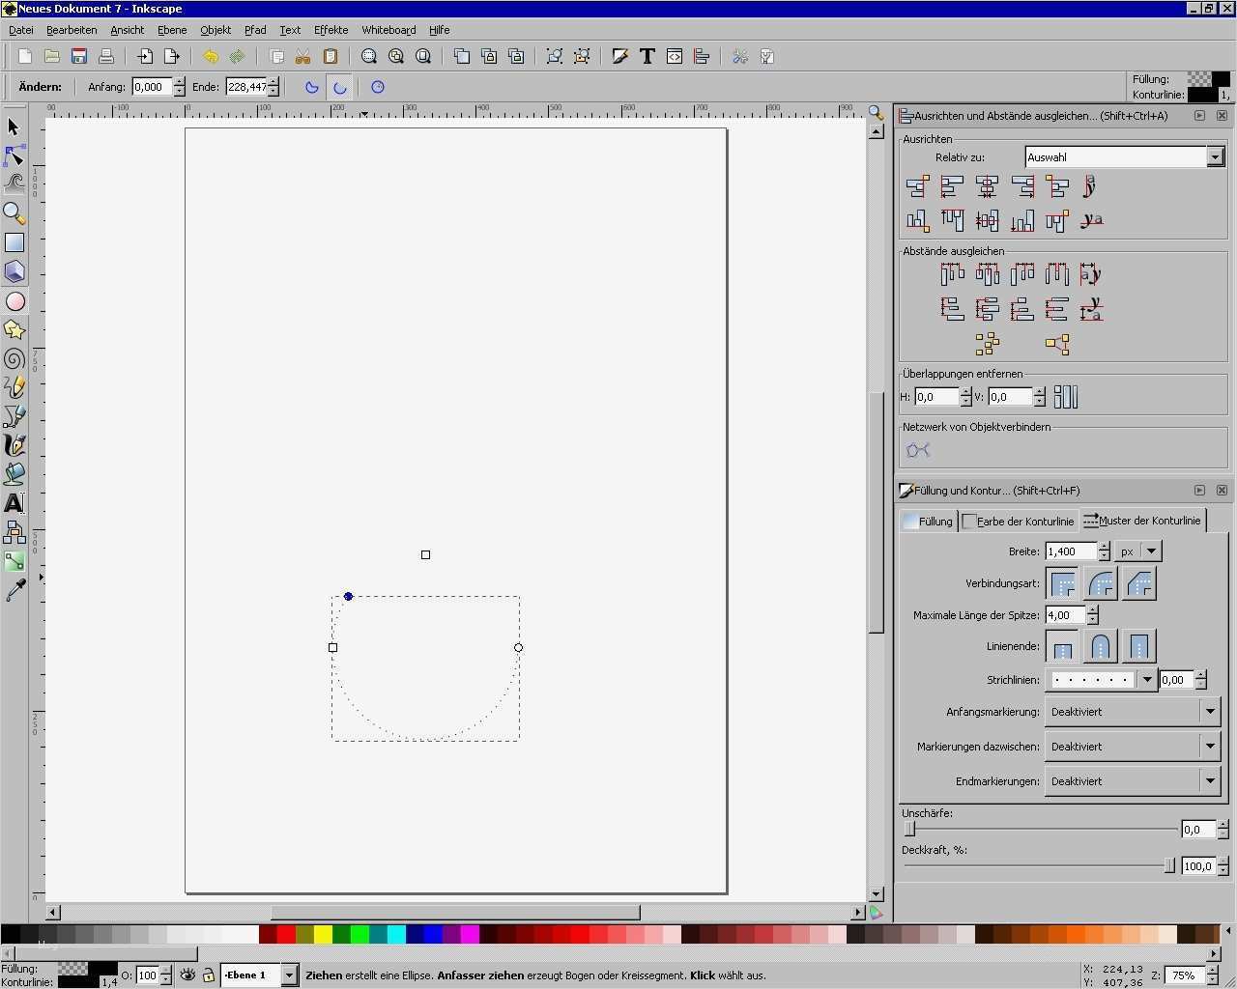Switch to the 'Farbe der Konturlinie' tab

click(1024, 521)
